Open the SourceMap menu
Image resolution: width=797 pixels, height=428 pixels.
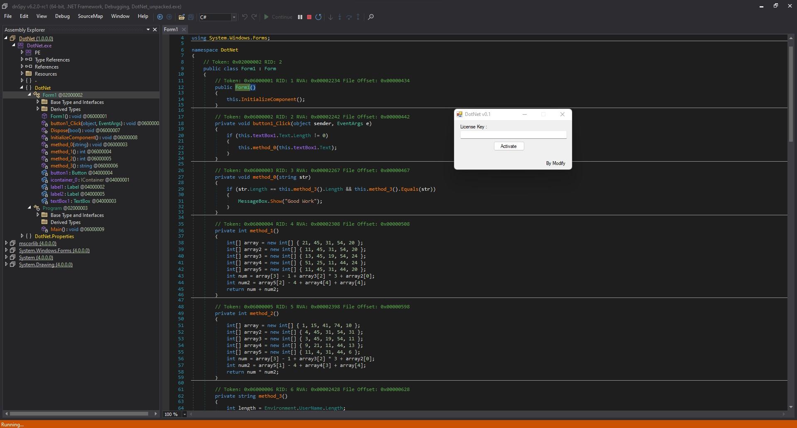point(90,16)
